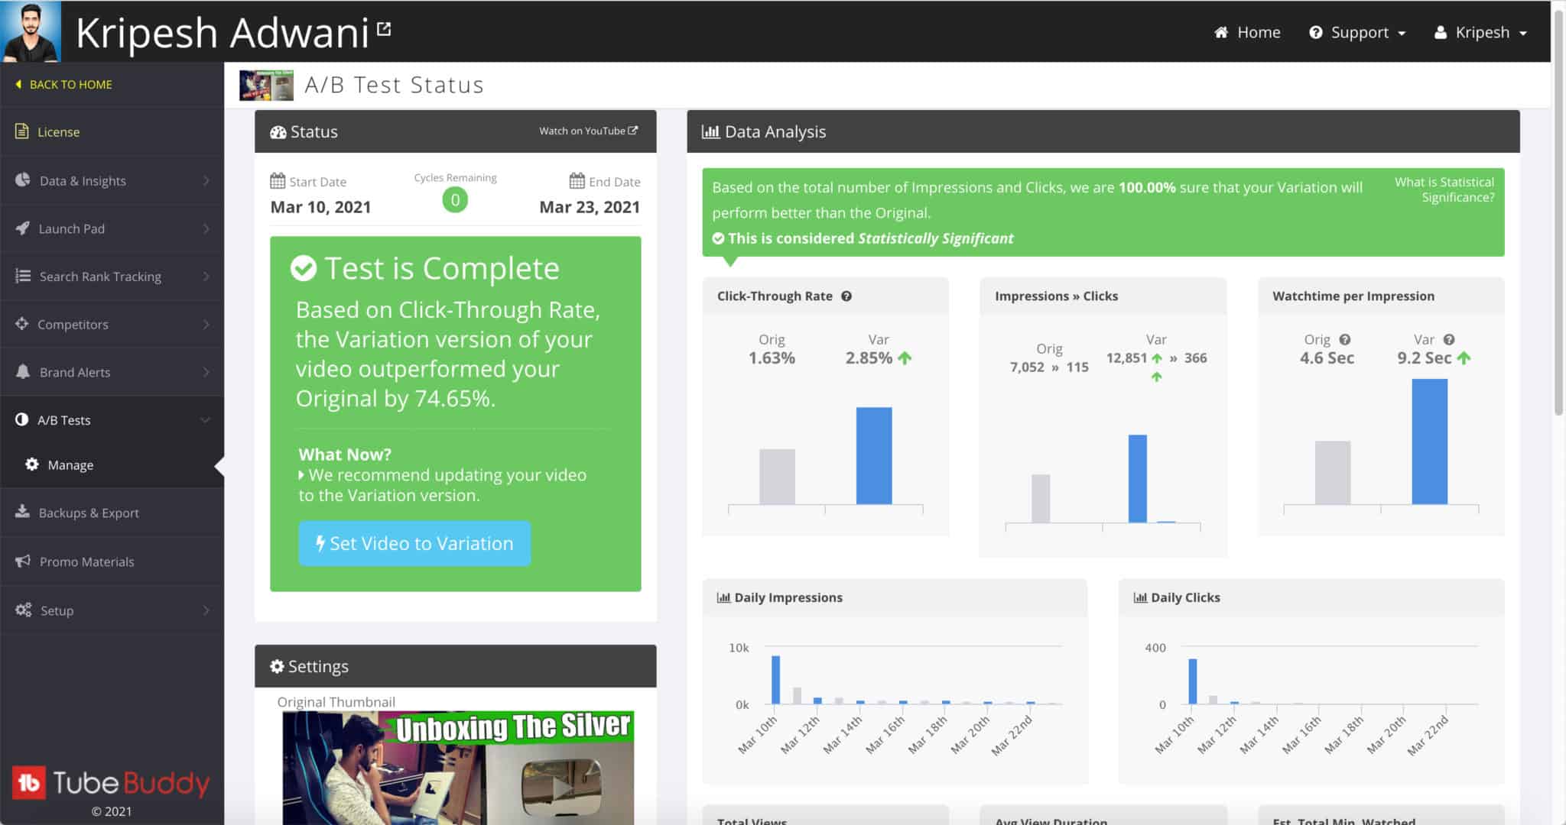Click the Competitors crosshair icon

click(x=22, y=324)
